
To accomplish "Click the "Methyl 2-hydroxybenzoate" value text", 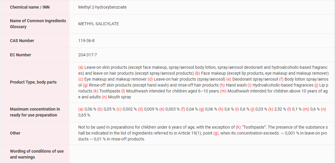I will click(x=102, y=7).
